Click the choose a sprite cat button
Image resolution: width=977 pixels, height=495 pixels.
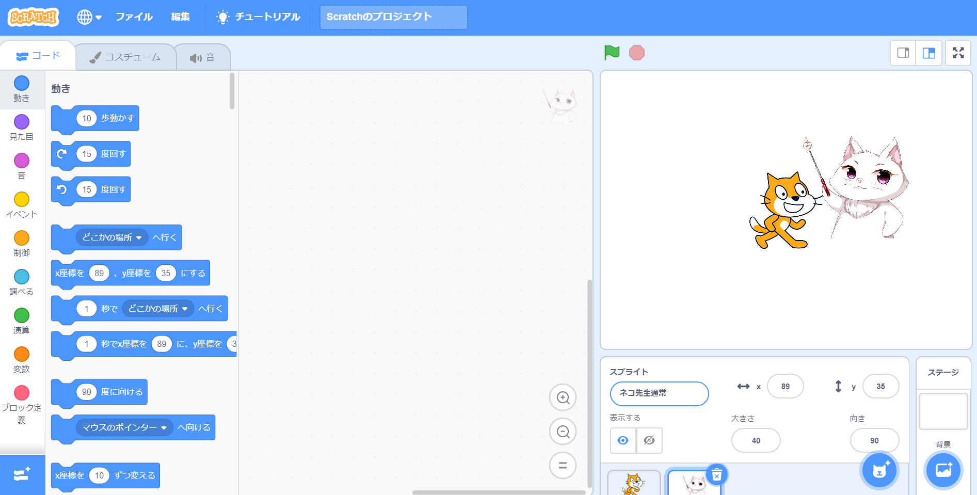pyautogui.click(x=879, y=470)
